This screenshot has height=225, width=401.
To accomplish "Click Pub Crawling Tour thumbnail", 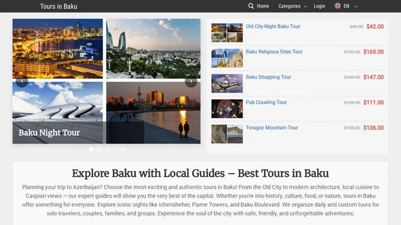I will [227, 109].
